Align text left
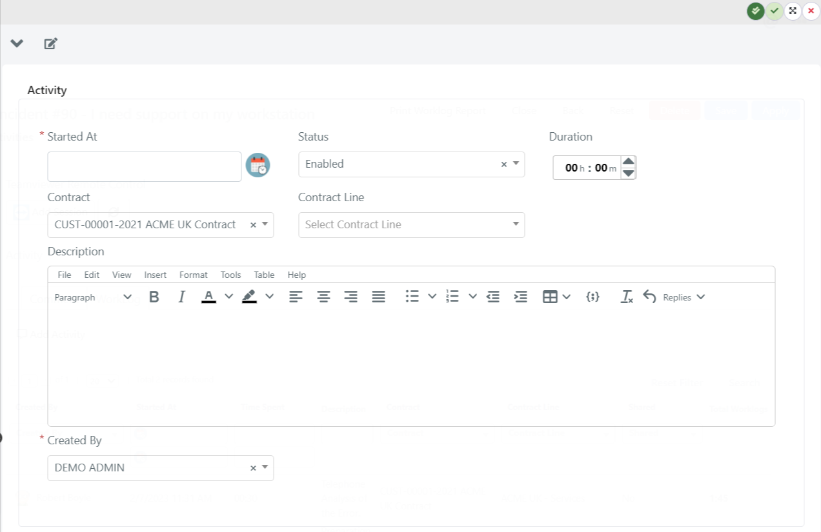The width and height of the screenshot is (821, 532). [296, 297]
